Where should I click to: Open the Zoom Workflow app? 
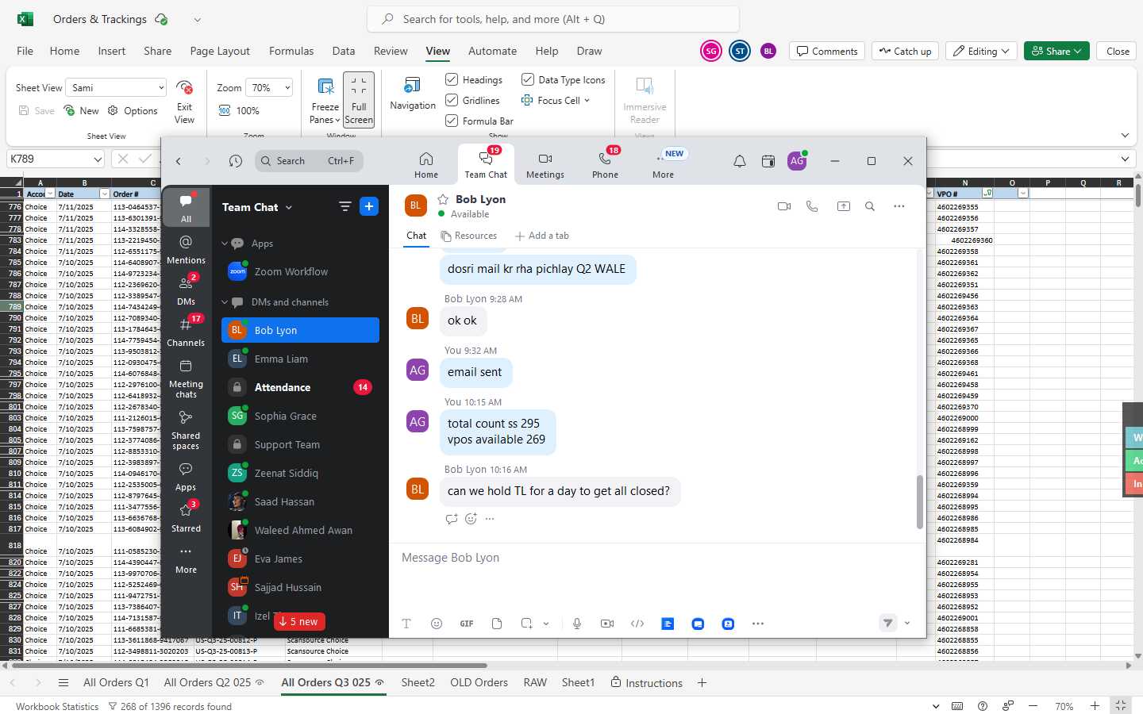[x=300, y=271]
